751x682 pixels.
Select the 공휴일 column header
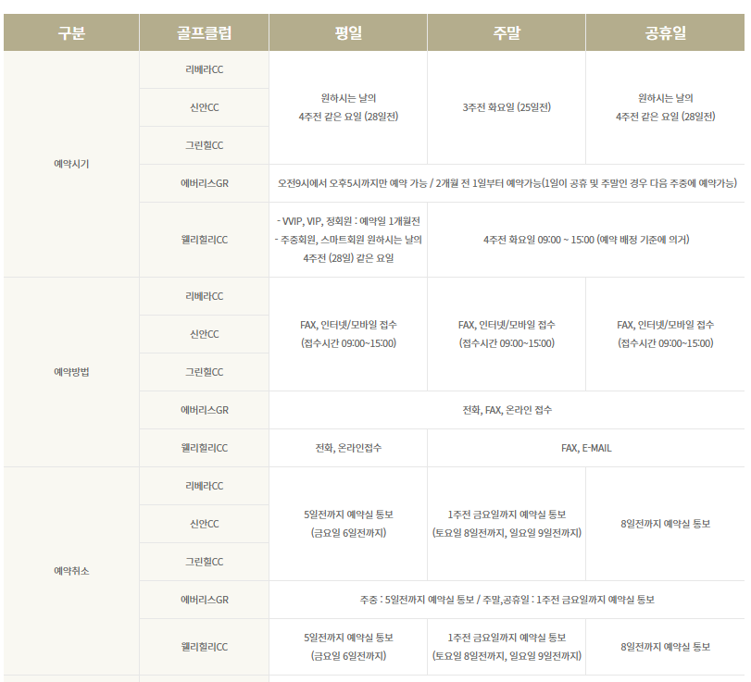click(x=665, y=32)
